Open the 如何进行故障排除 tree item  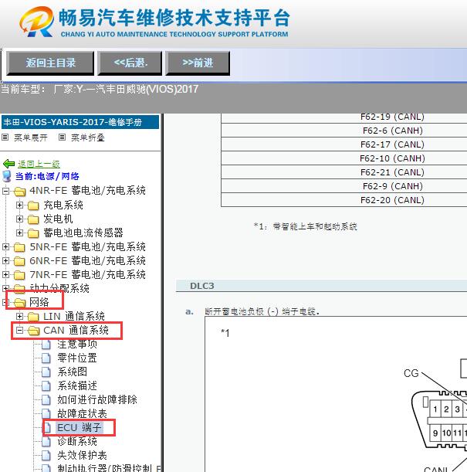click(97, 399)
